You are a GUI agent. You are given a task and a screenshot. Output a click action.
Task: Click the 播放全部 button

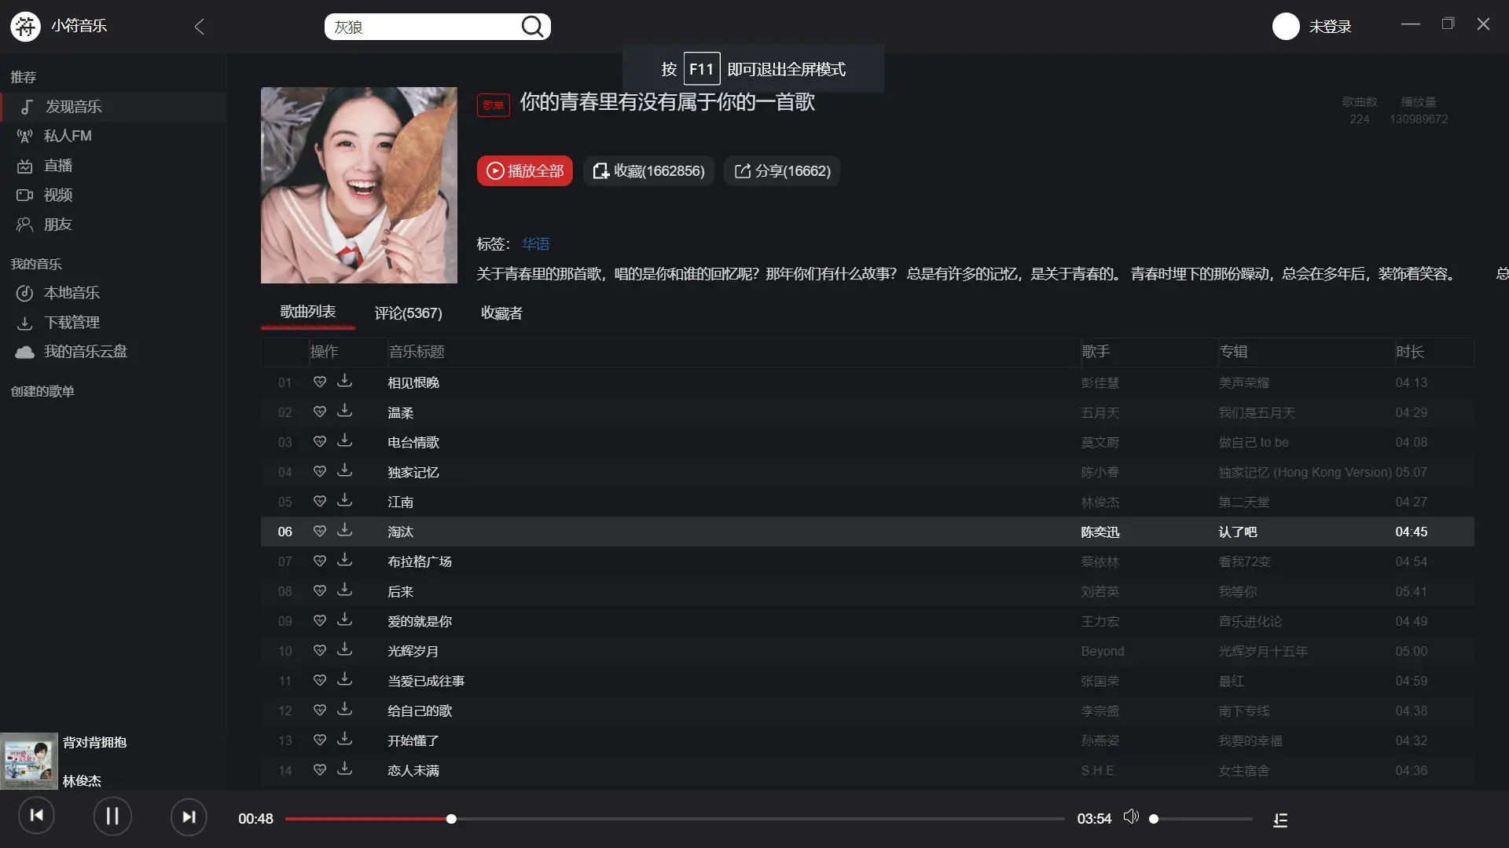tap(524, 171)
